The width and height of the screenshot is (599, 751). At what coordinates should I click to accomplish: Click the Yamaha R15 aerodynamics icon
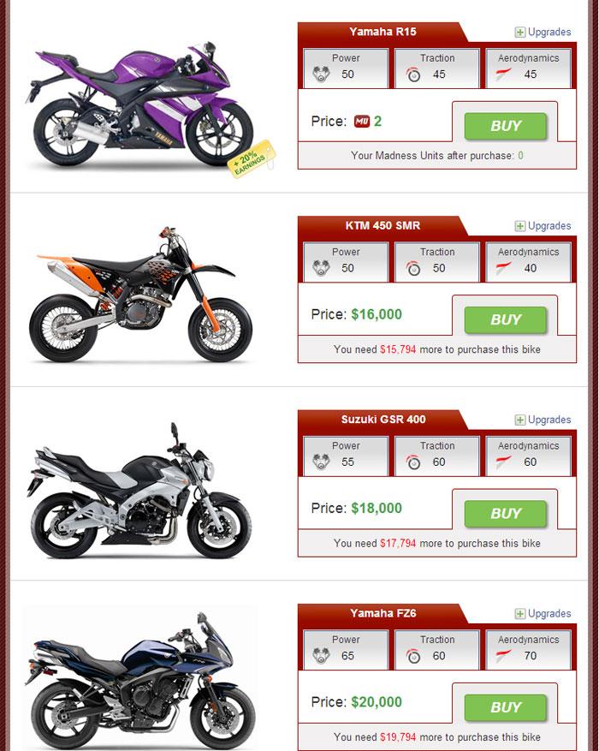tap(503, 75)
